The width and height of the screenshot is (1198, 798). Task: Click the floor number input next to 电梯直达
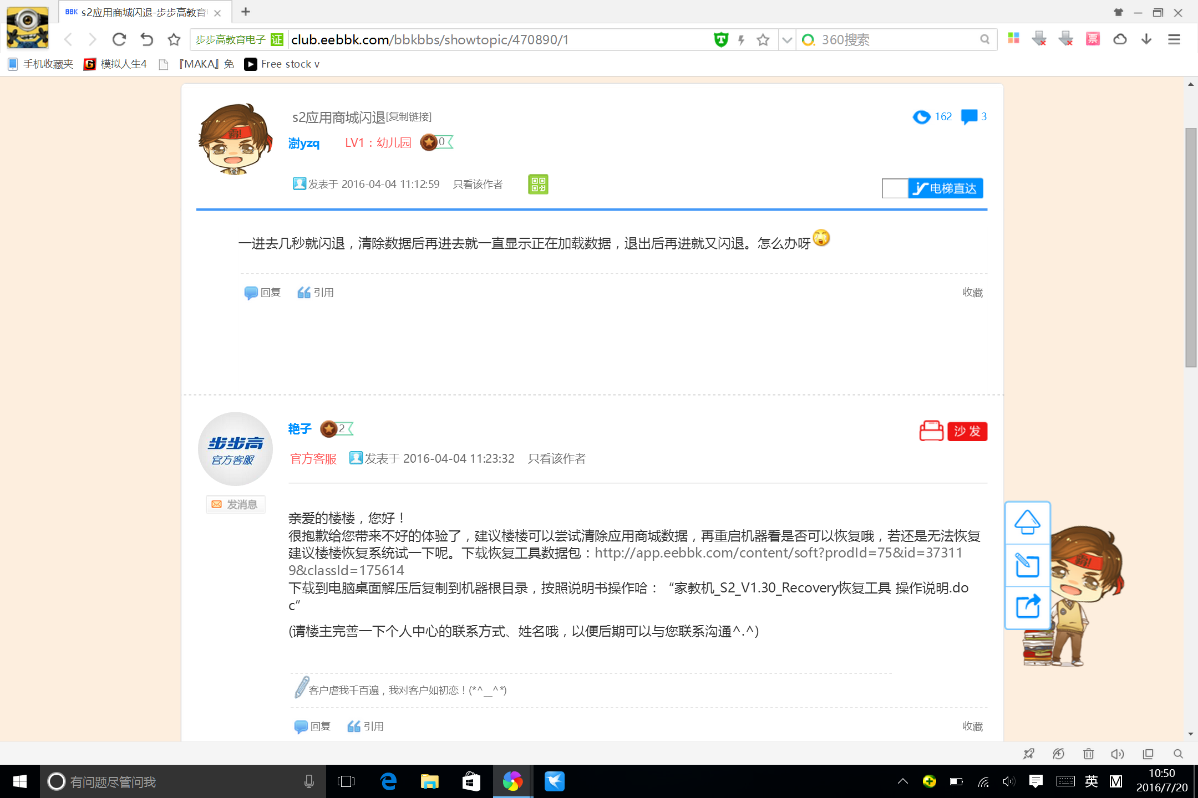click(x=895, y=188)
